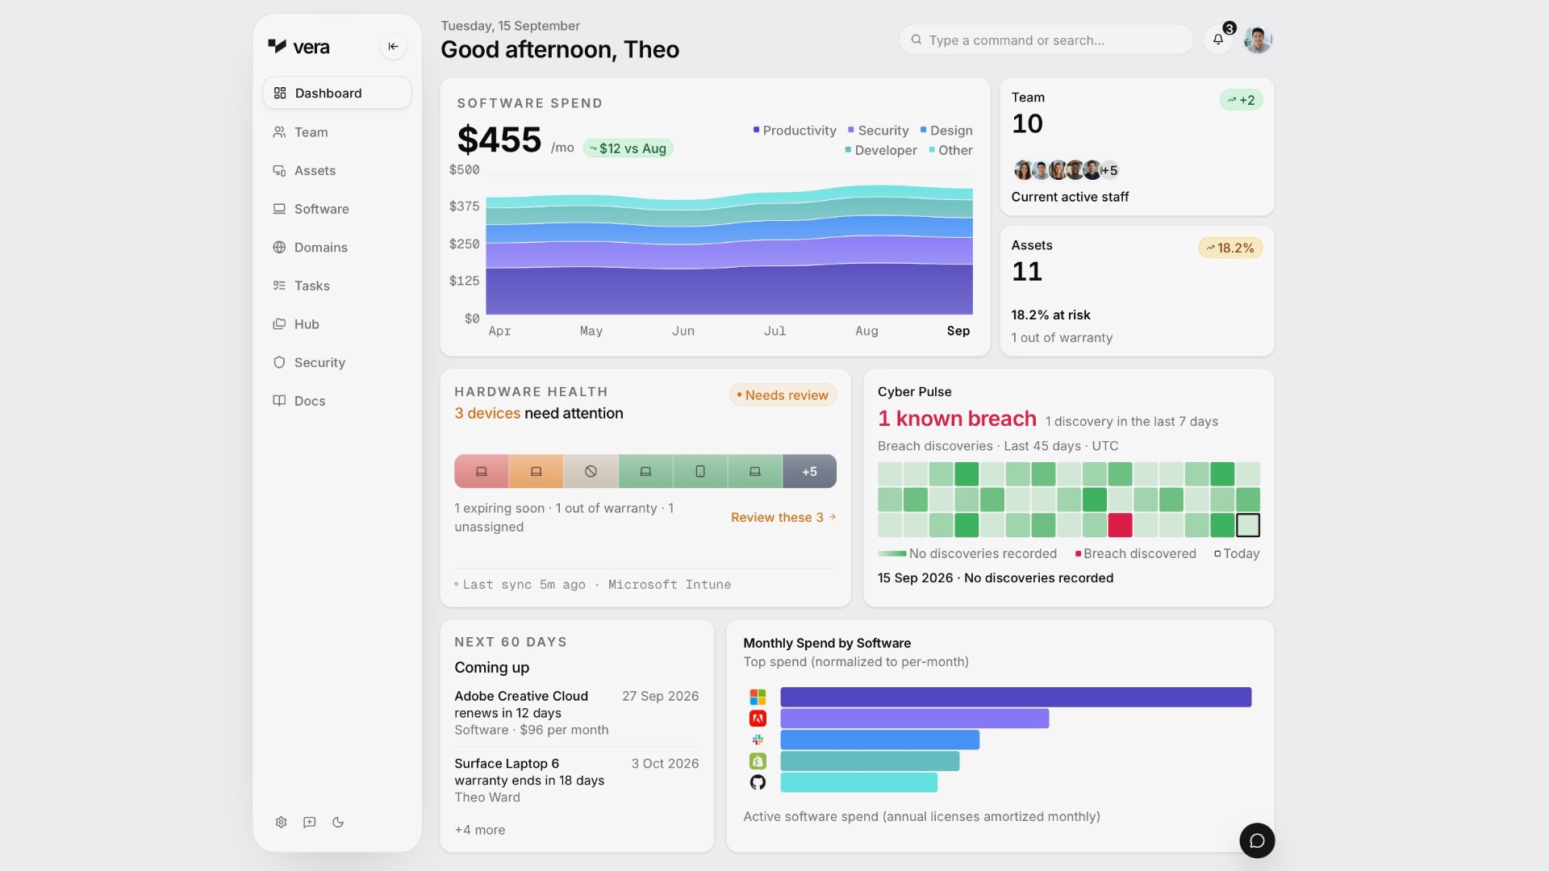Go to the Team page
The height and width of the screenshot is (871, 1549).
click(337, 132)
